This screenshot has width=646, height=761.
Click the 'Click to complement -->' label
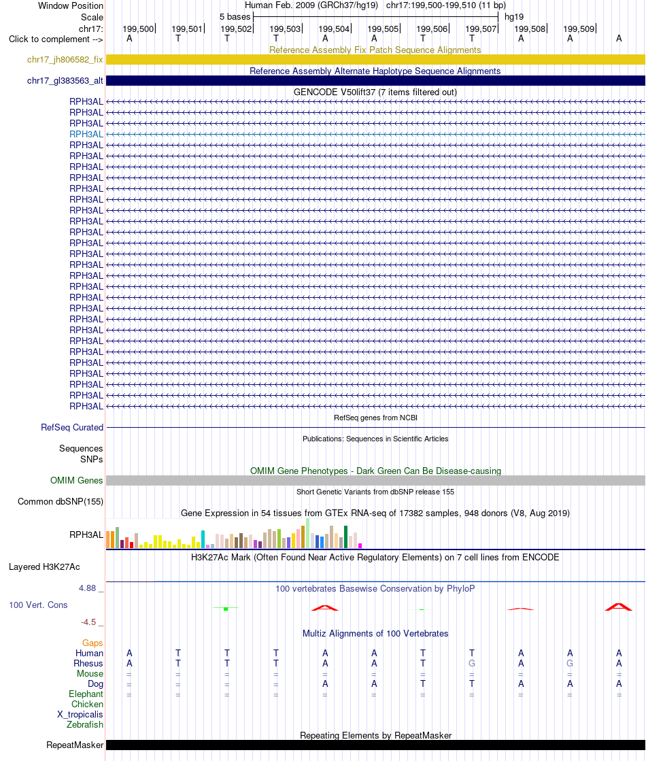[x=56, y=39]
